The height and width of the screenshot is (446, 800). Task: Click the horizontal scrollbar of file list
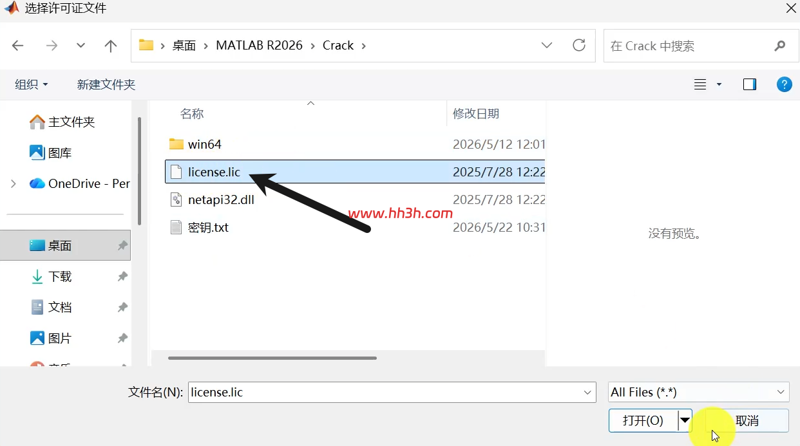tap(272, 358)
